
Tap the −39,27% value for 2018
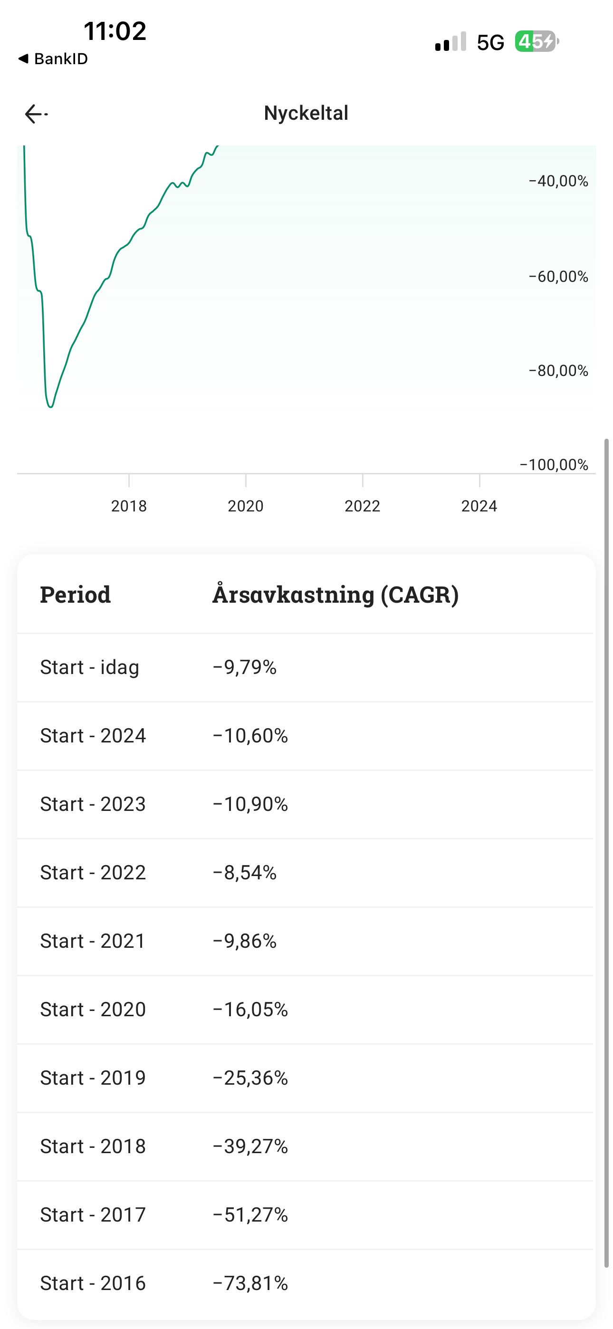click(250, 1146)
